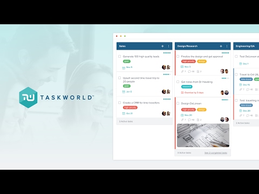The width and height of the screenshot is (259, 194).
Task: Click attachment paperclip on Design DeLorean task
Action: [x=182, y=120]
